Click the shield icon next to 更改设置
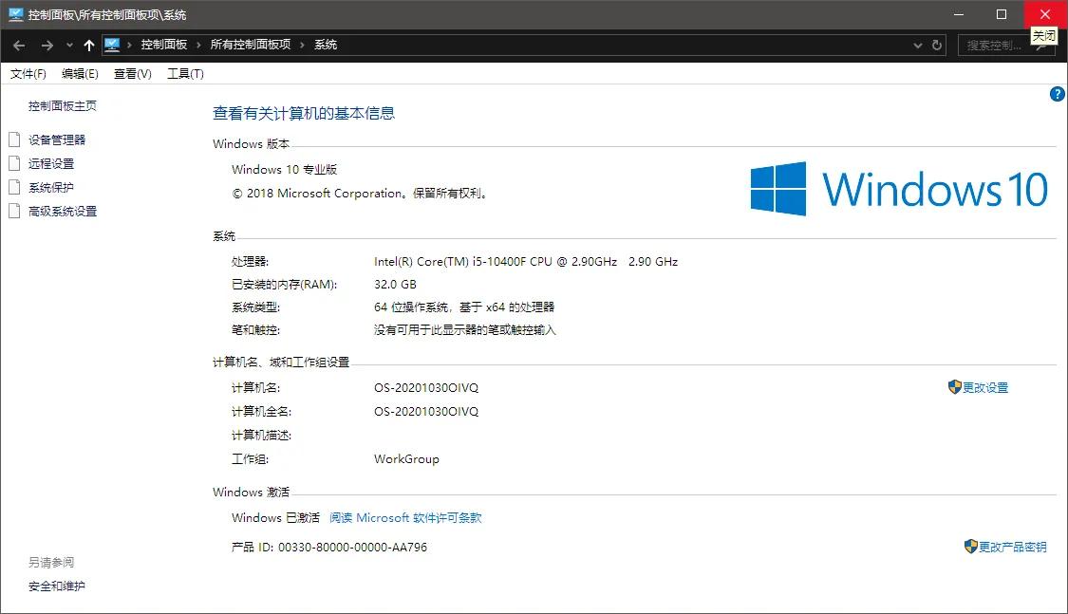Image resolution: width=1068 pixels, height=614 pixels. tap(954, 387)
